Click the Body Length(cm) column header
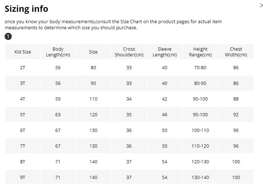The width and height of the screenshot is (263, 189). (58, 52)
